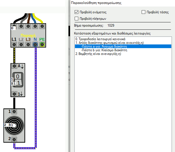Click the top terminal A of switch S1
The width and height of the screenshot is (175, 152).
pos(14,66)
